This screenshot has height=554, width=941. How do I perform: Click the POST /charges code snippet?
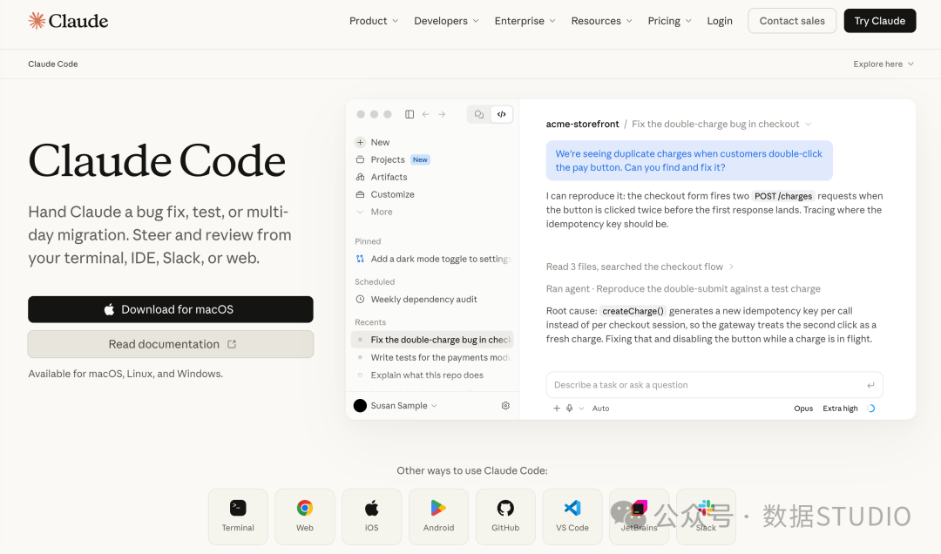783,196
